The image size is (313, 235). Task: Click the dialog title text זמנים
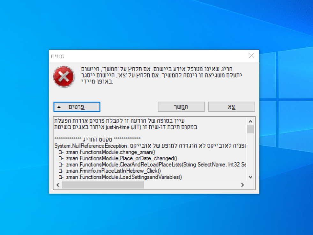coord(57,56)
